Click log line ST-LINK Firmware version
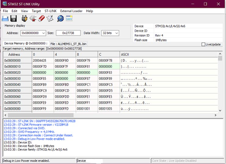The width and height of the screenshot is (226, 164). pyautogui.click(x=36, y=125)
